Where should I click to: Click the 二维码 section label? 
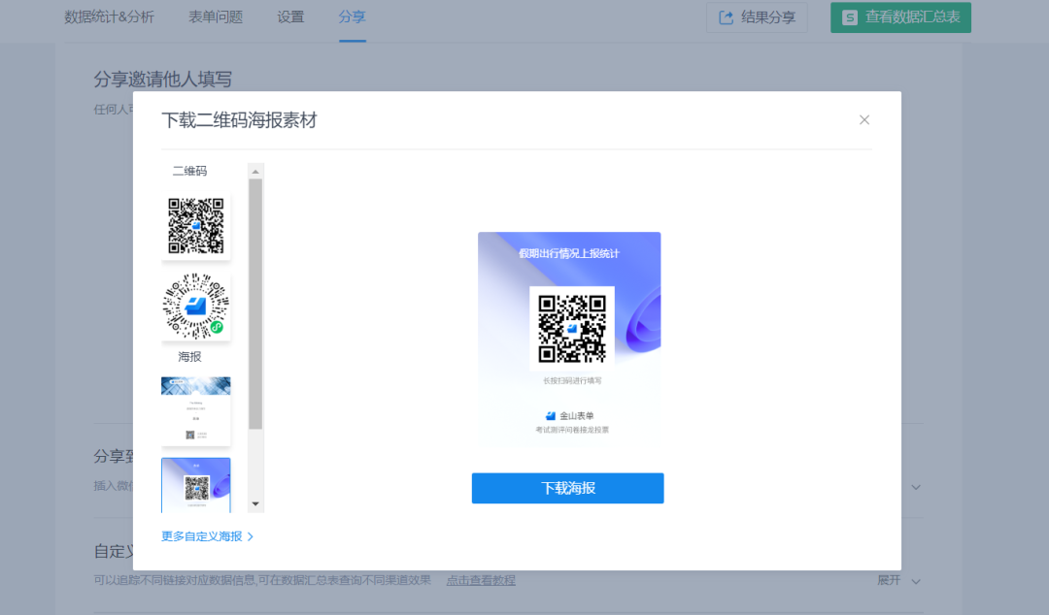(190, 171)
